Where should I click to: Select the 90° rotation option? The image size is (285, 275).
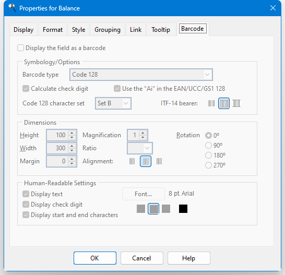pos(208,146)
